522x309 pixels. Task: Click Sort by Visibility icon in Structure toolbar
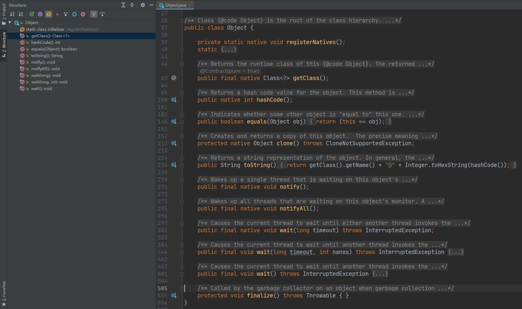point(12,14)
